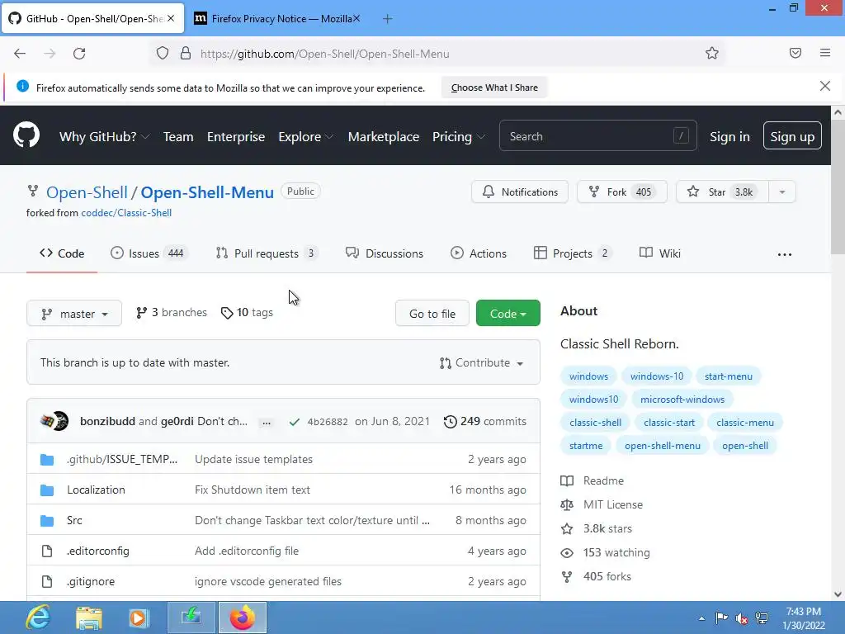This screenshot has width=845, height=634.
Task: Switch to the Code tab
Action: (62, 253)
